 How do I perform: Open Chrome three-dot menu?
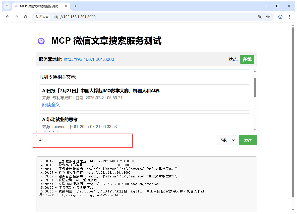pos(289,17)
